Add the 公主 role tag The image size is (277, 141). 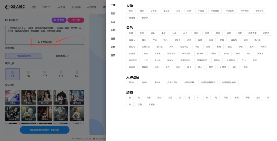coord(174,33)
